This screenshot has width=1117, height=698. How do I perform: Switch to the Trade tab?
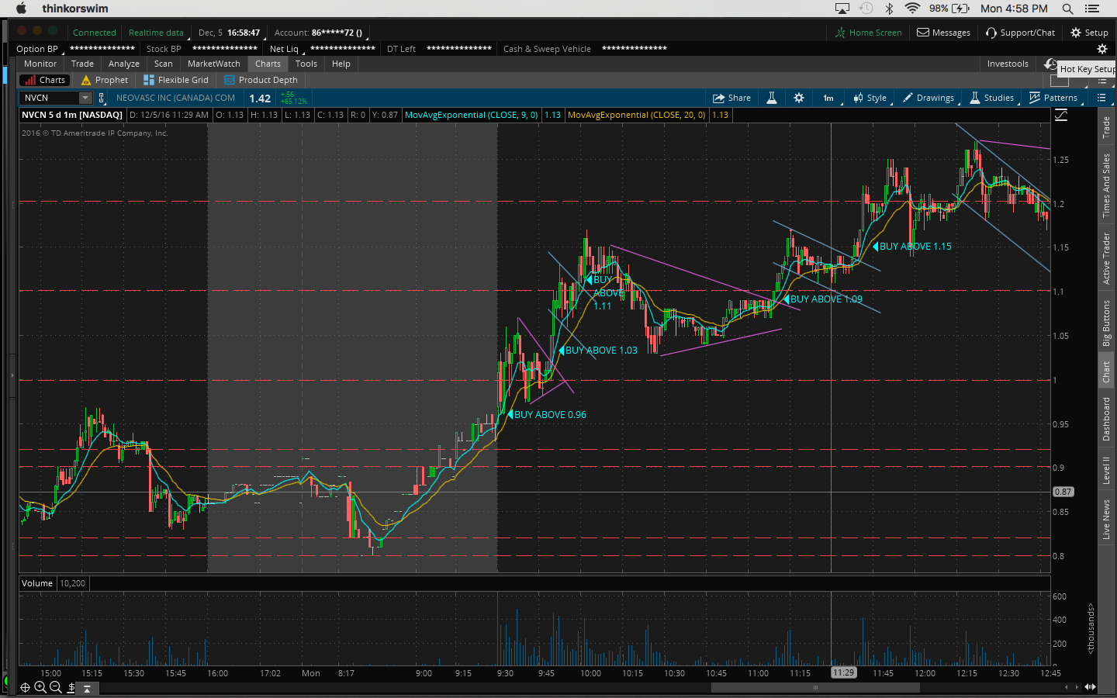point(82,64)
